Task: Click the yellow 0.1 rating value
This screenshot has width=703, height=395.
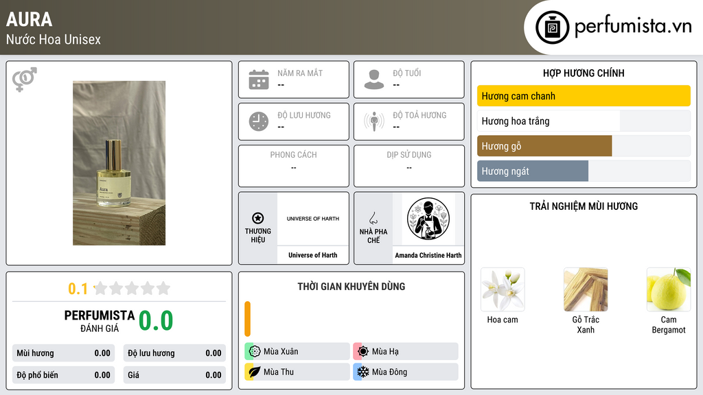Action: tap(78, 289)
